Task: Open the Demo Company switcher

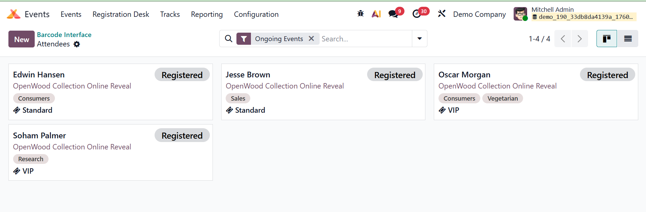Action: pyautogui.click(x=479, y=14)
